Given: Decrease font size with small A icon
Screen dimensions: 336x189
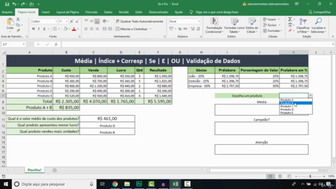Looking at the screenshot, I should (x=77, y=21).
